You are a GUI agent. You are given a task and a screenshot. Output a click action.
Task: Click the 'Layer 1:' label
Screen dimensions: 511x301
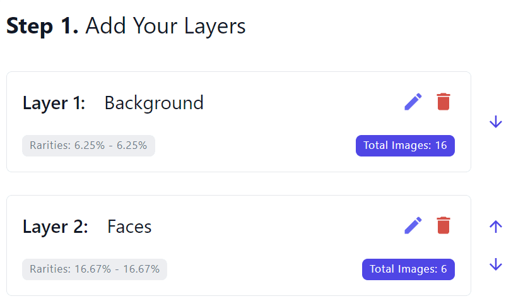(x=54, y=103)
